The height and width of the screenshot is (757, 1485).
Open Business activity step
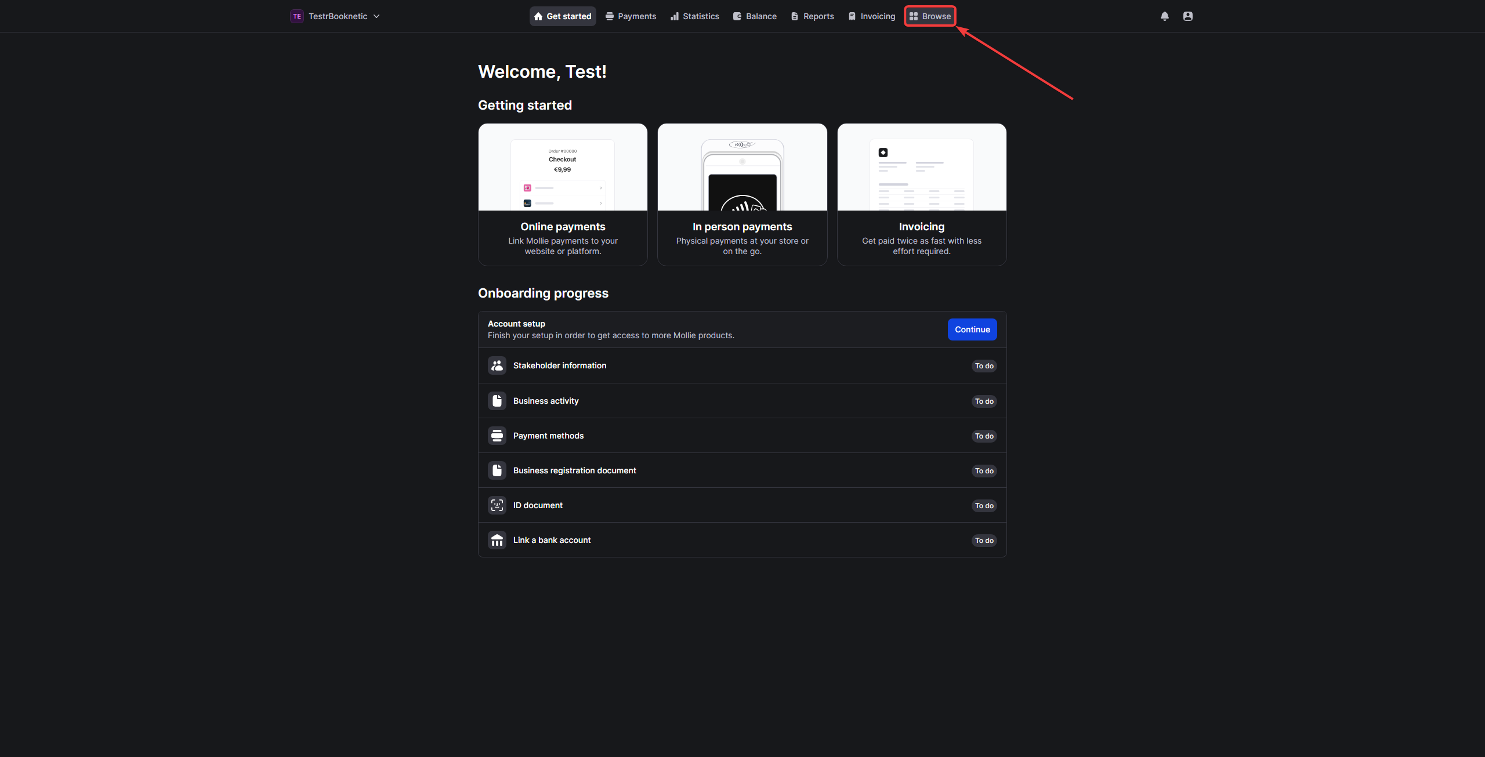742,401
